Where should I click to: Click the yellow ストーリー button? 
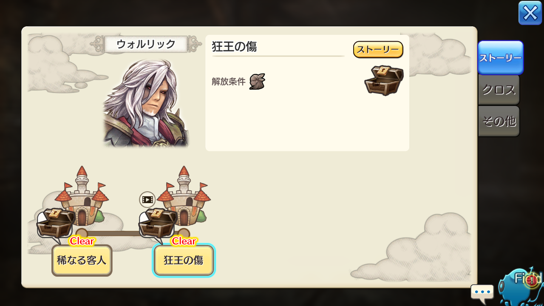click(x=378, y=50)
